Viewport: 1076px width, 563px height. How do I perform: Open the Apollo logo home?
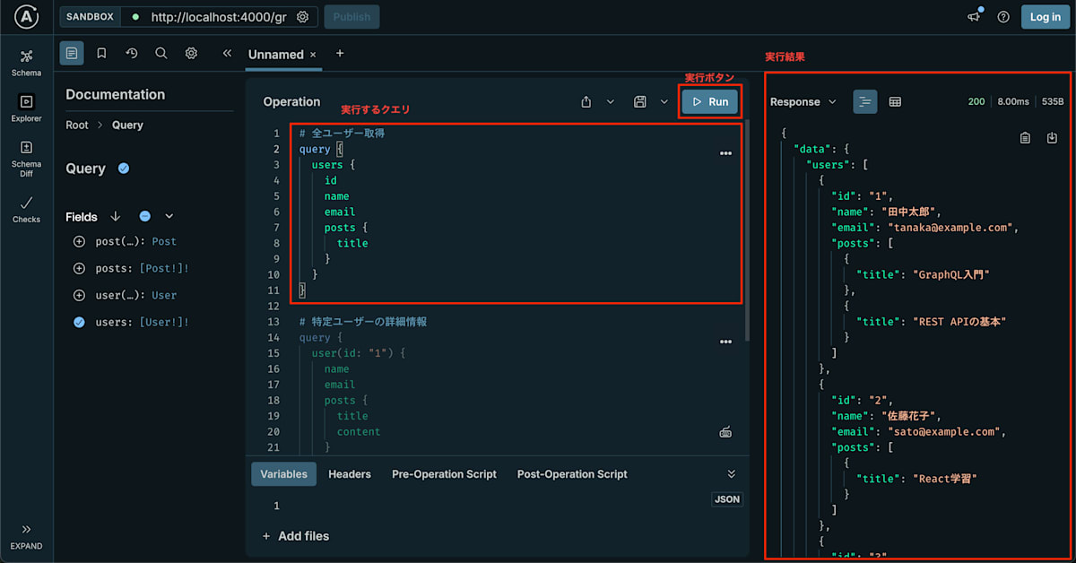pos(26,17)
